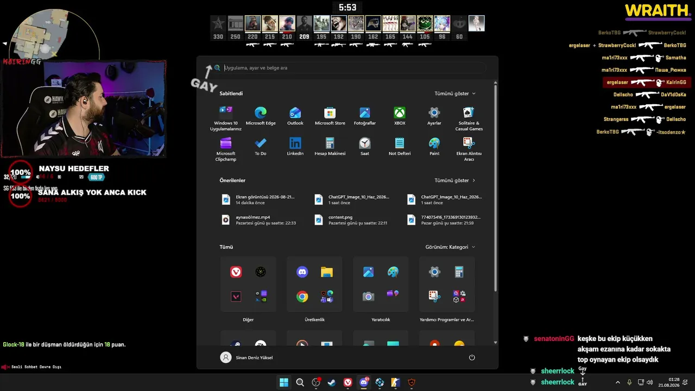Launch Paint from pinned apps
This screenshot has width=695, height=391.
pyautogui.click(x=434, y=147)
